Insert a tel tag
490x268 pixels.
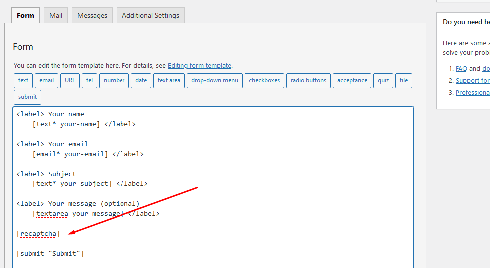(x=89, y=81)
